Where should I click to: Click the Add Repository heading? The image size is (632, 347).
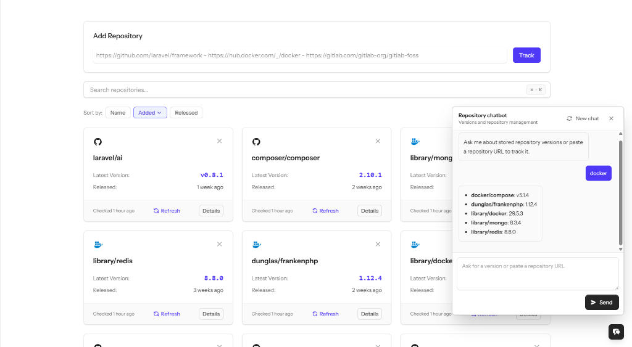(x=118, y=36)
